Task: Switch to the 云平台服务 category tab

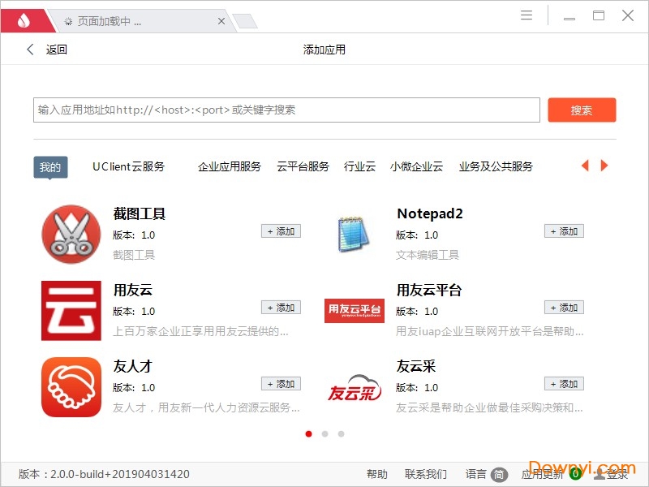Action: pos(303,166)
